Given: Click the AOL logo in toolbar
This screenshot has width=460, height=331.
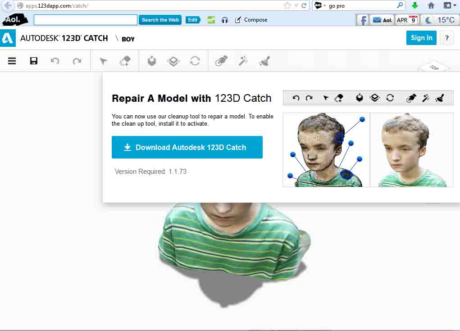Looking at the screenshot, I should tap(15, 20).
